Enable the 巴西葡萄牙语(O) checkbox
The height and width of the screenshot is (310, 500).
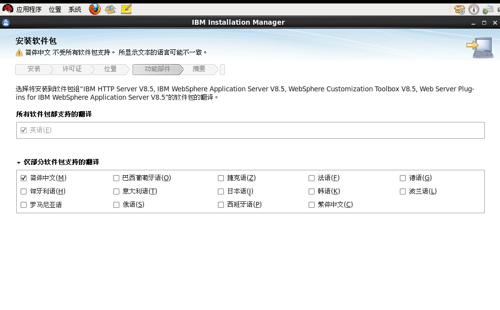click(116, 178)
